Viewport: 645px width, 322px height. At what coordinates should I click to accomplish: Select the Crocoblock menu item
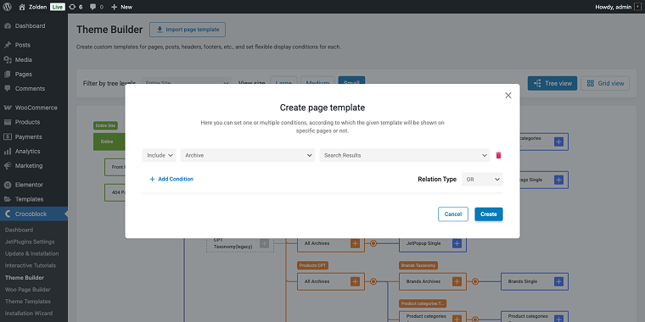click(34, 214)
